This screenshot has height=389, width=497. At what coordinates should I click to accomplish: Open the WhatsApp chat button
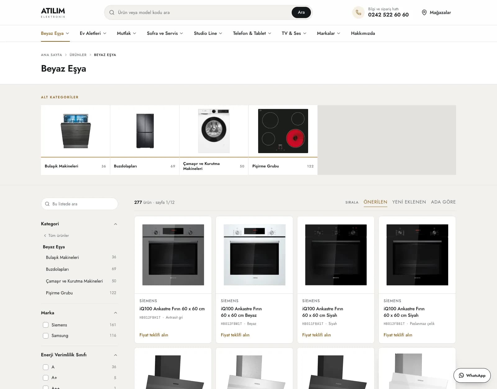coord(472,375)
